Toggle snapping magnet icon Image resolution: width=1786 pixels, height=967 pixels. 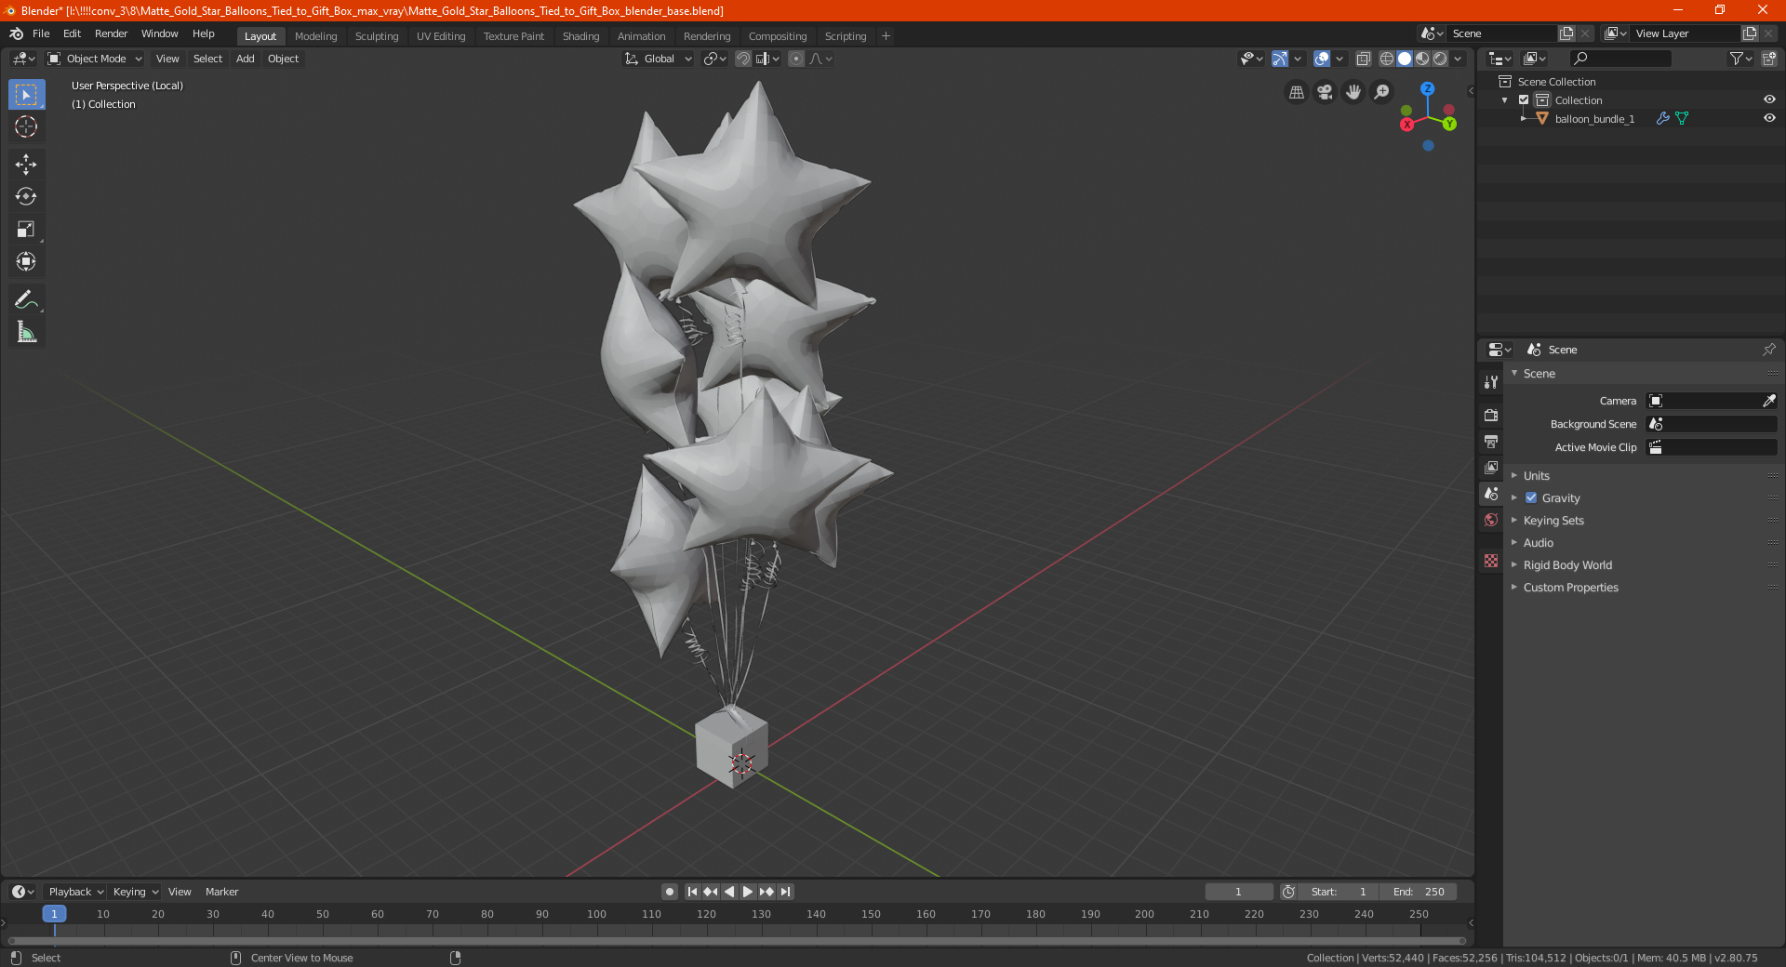pos(743,59)
